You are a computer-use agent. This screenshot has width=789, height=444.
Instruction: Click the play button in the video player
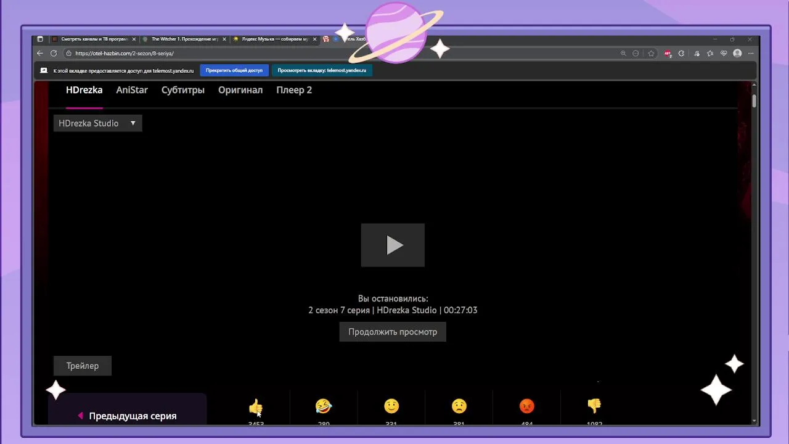coord(393,245)
